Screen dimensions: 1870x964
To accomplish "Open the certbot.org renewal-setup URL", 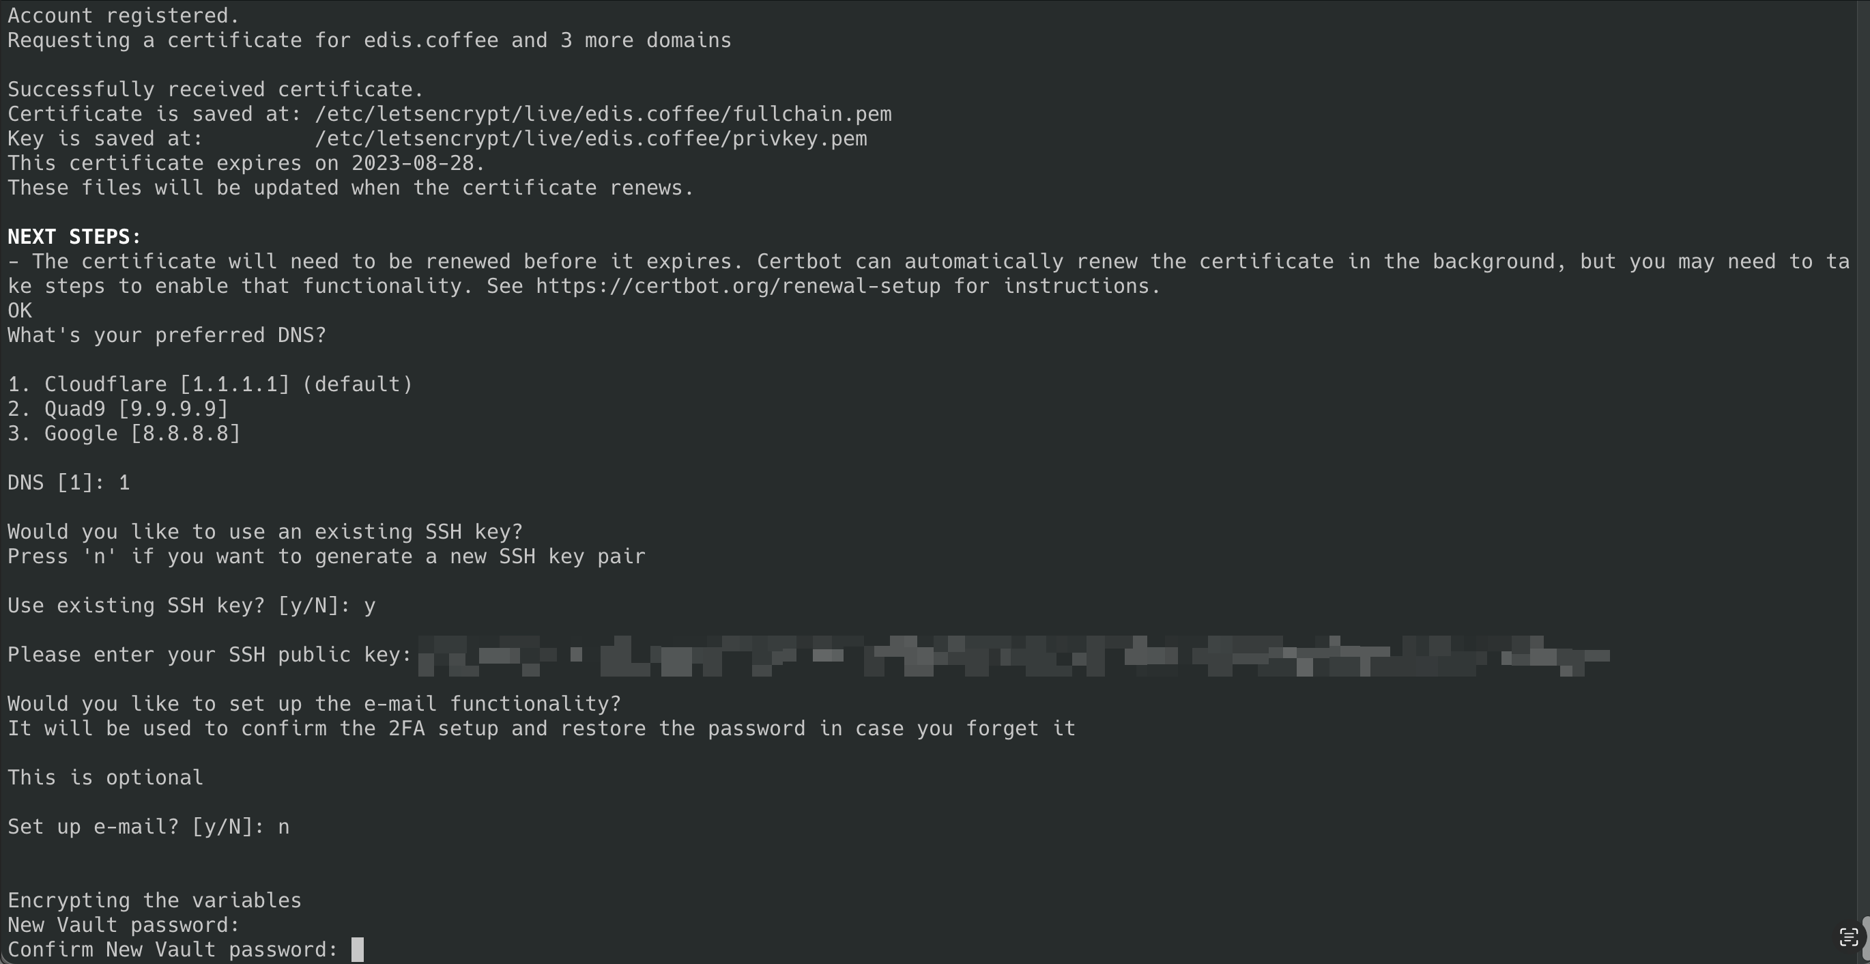I will point(738,286).
